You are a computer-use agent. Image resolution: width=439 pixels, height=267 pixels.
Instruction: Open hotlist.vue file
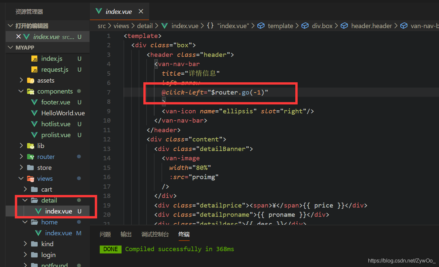56,124
